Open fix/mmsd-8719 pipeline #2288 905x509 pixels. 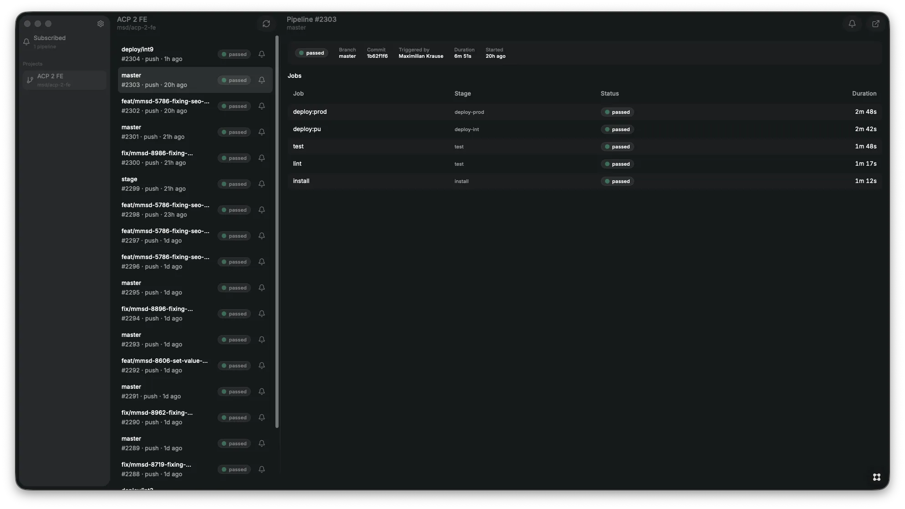(x=195, y=469)
